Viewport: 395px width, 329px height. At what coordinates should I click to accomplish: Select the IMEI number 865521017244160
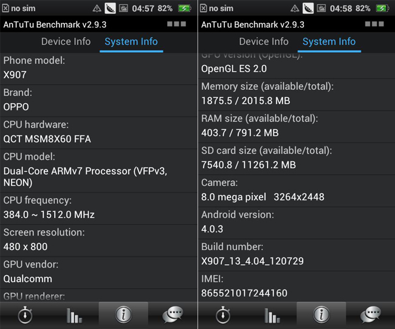tap(244, 293)
